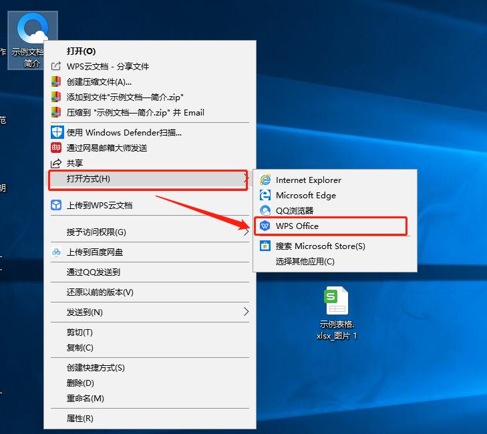Choose 通过网易邮箱大师发送 menu entry
The width and height of the screenshot is (487, 434).
(150, 148)
